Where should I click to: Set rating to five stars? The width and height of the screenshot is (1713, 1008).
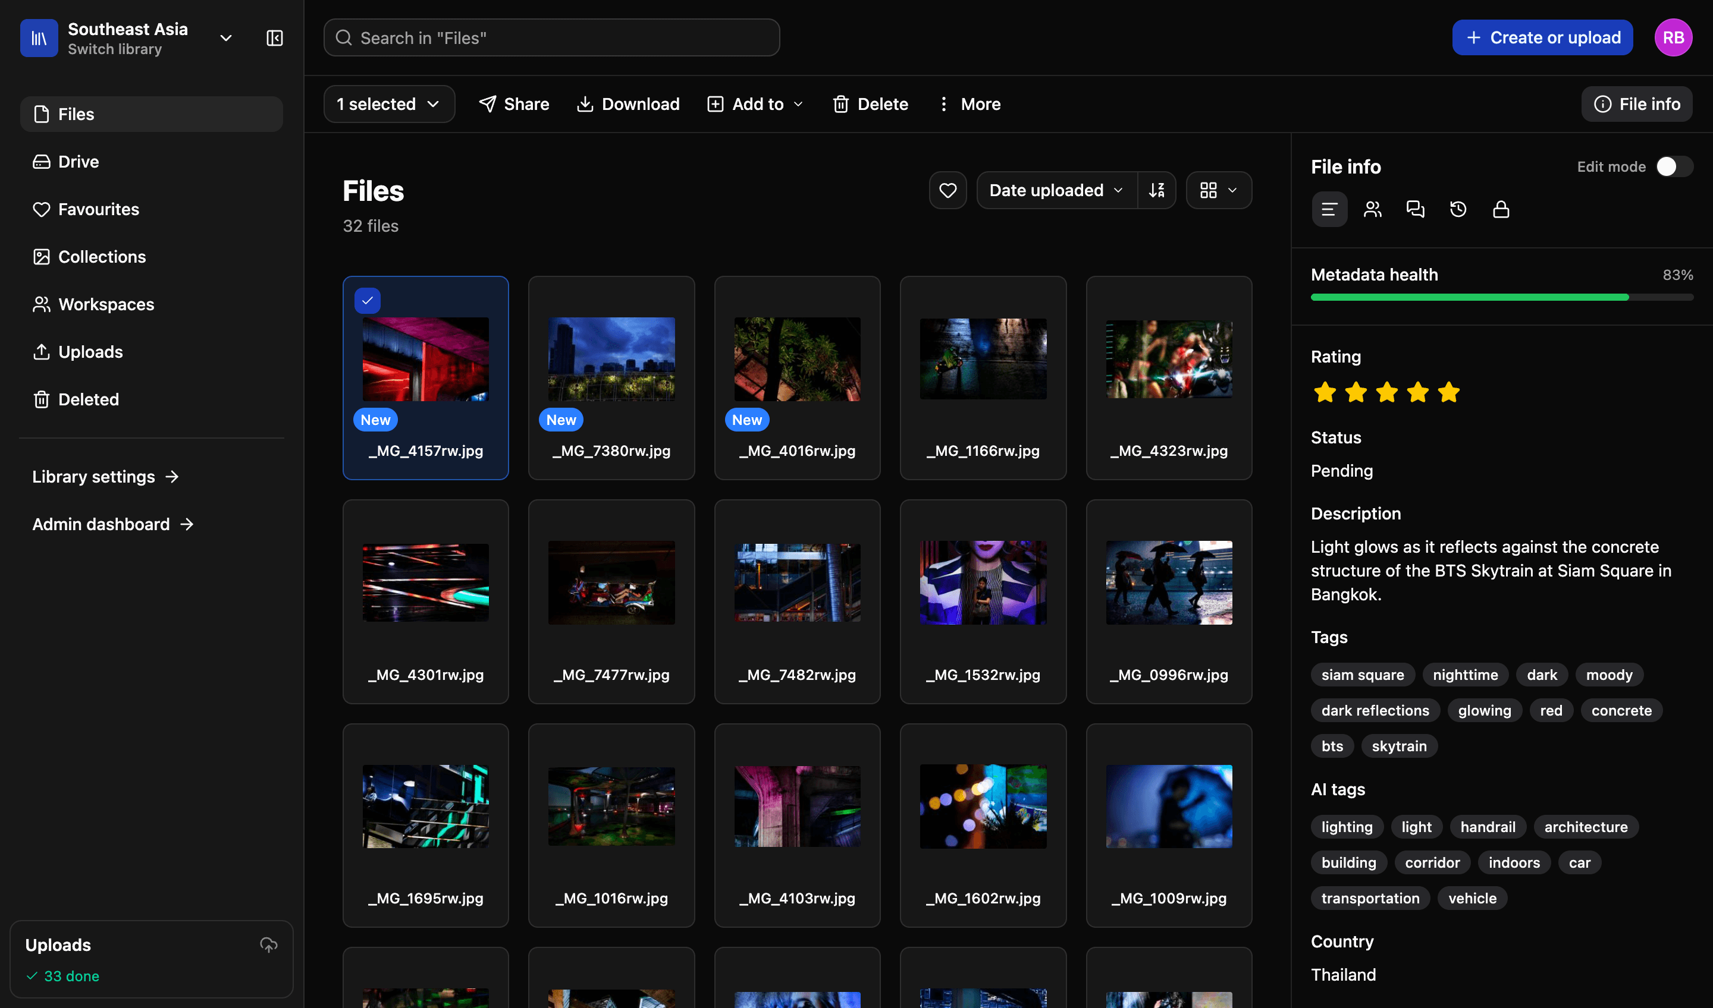coord(1448,392)
